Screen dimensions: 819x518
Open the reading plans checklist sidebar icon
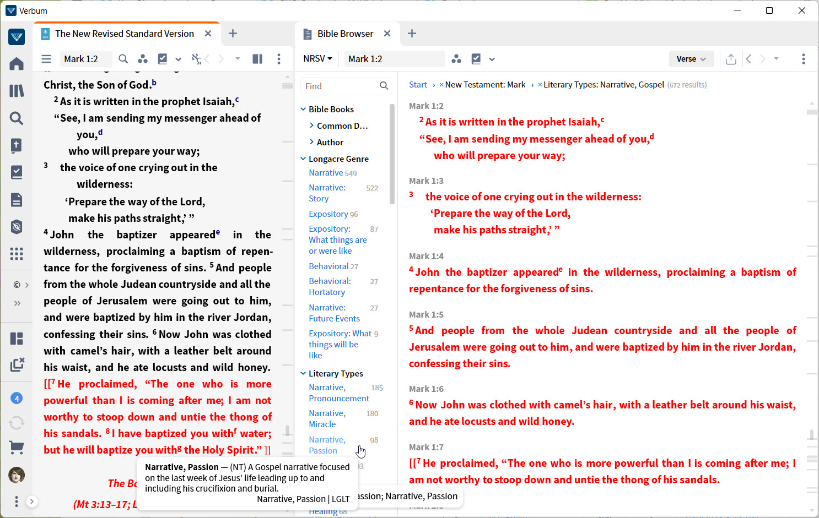pyautogui.click(x=17, y=172)
